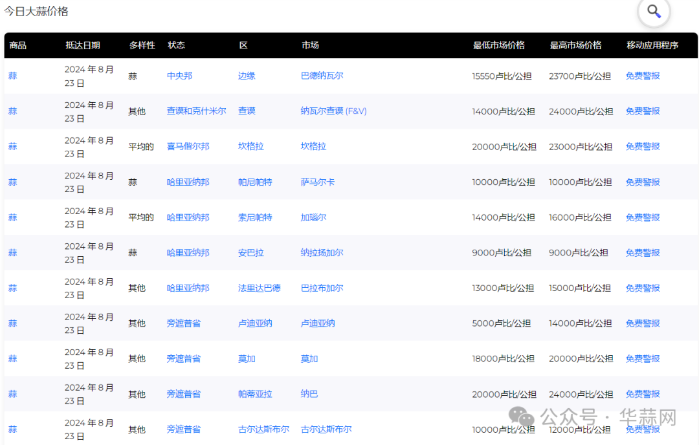Screen dimensions: 699x445
Task: Click the 15550卢比/公担 minimum price
Action: (x=502, y=76)
